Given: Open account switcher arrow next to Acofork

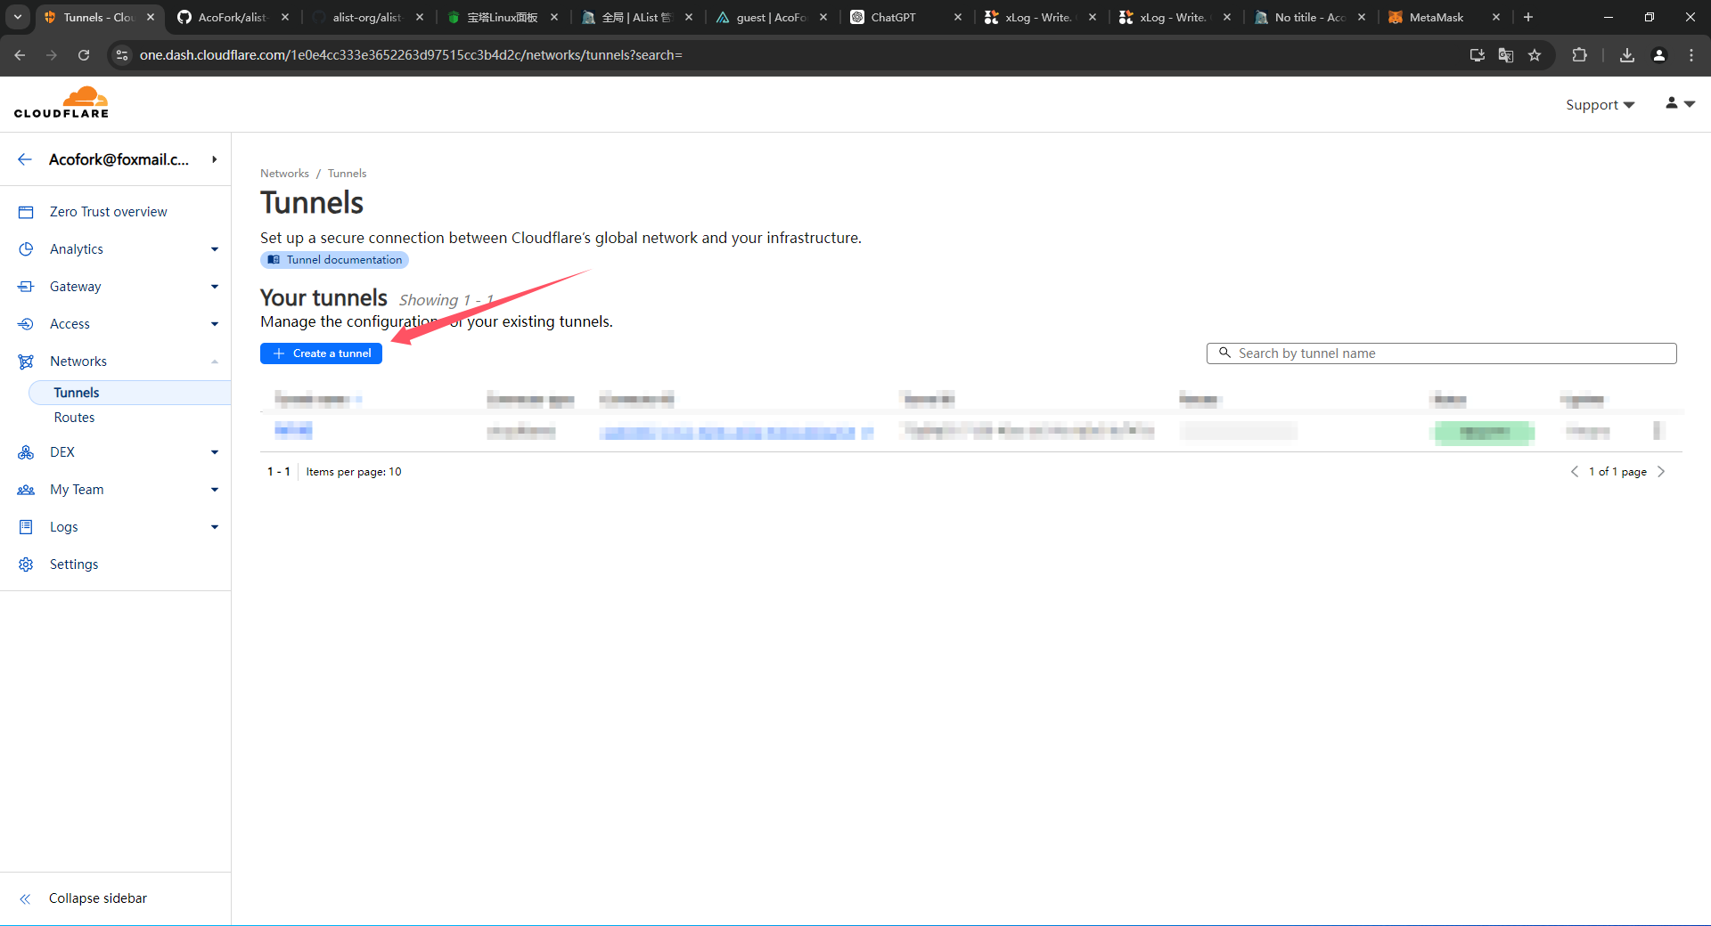Looking at the screenshot, I should point(215,159).
